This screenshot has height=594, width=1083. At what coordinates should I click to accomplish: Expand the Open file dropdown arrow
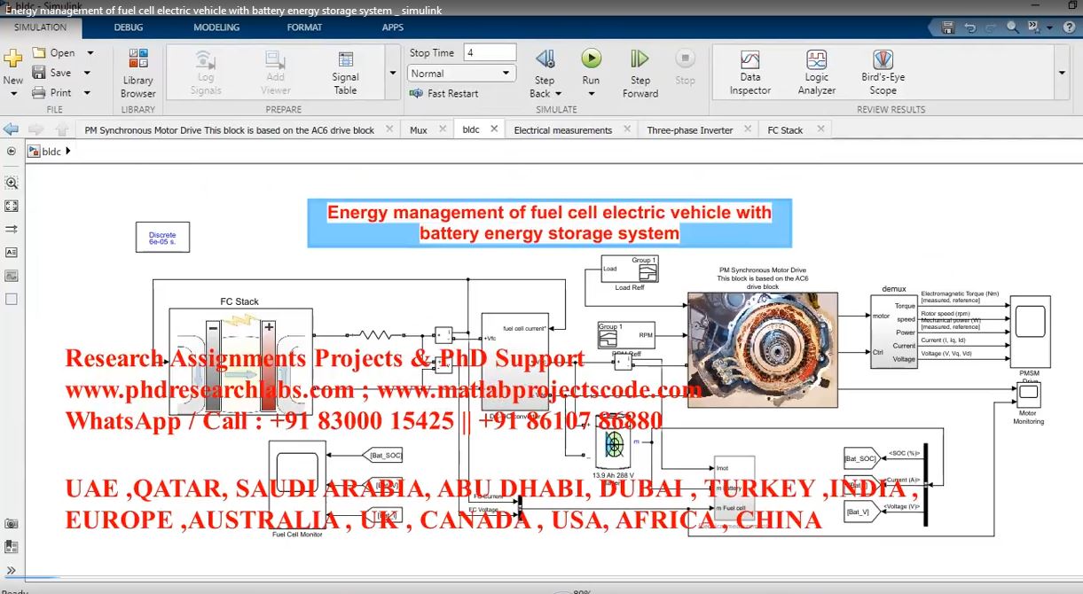pyautogui.click(x=87, y=53)
